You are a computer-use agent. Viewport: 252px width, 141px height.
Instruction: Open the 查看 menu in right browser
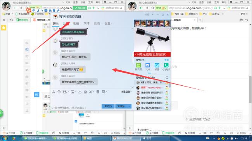[x=201, y=2]
